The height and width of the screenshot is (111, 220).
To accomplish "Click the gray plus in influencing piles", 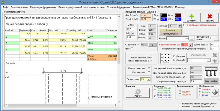I will pos(215,61).
